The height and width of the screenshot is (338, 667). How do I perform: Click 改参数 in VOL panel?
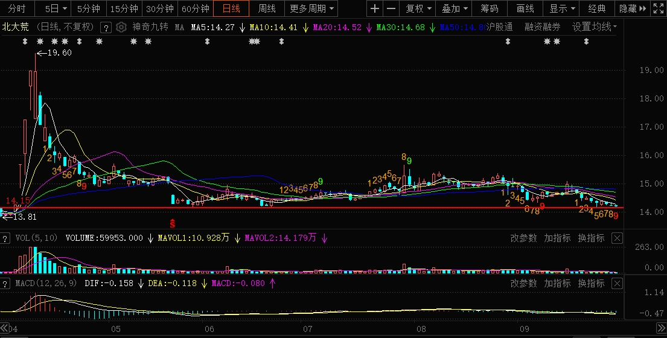point(523,238)
